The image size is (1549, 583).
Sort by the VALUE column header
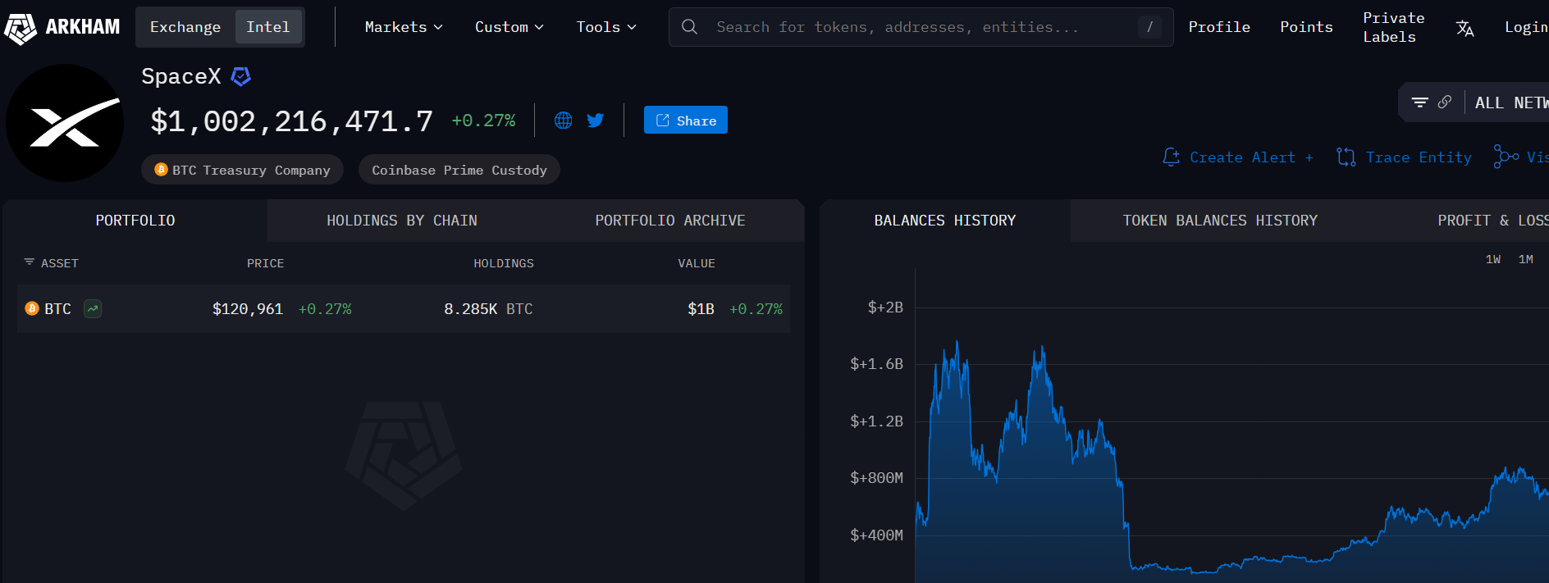pyautogui.click(x=697, y=263)
